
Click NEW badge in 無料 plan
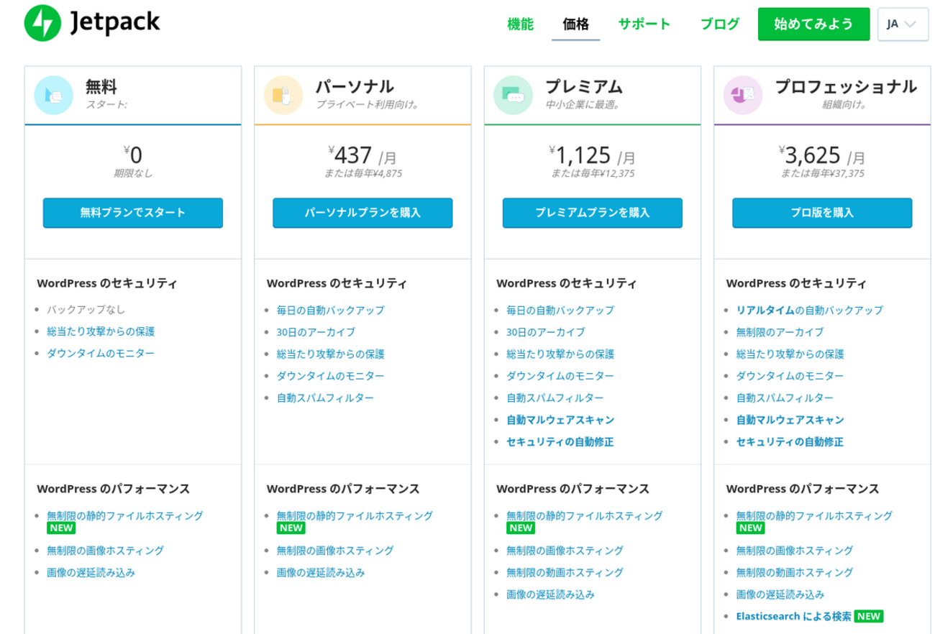coord(61,528)
